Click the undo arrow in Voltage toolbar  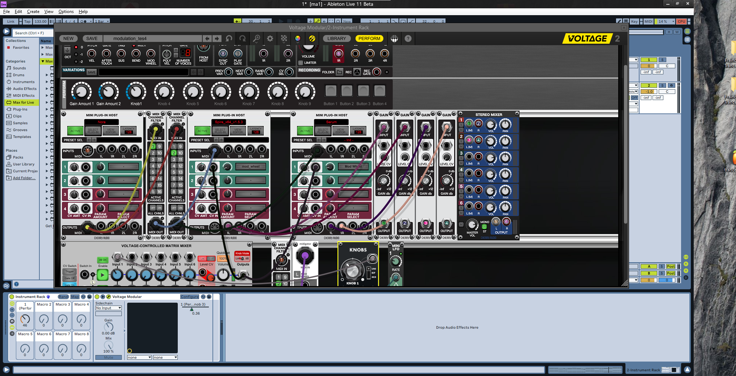[229, 38]
